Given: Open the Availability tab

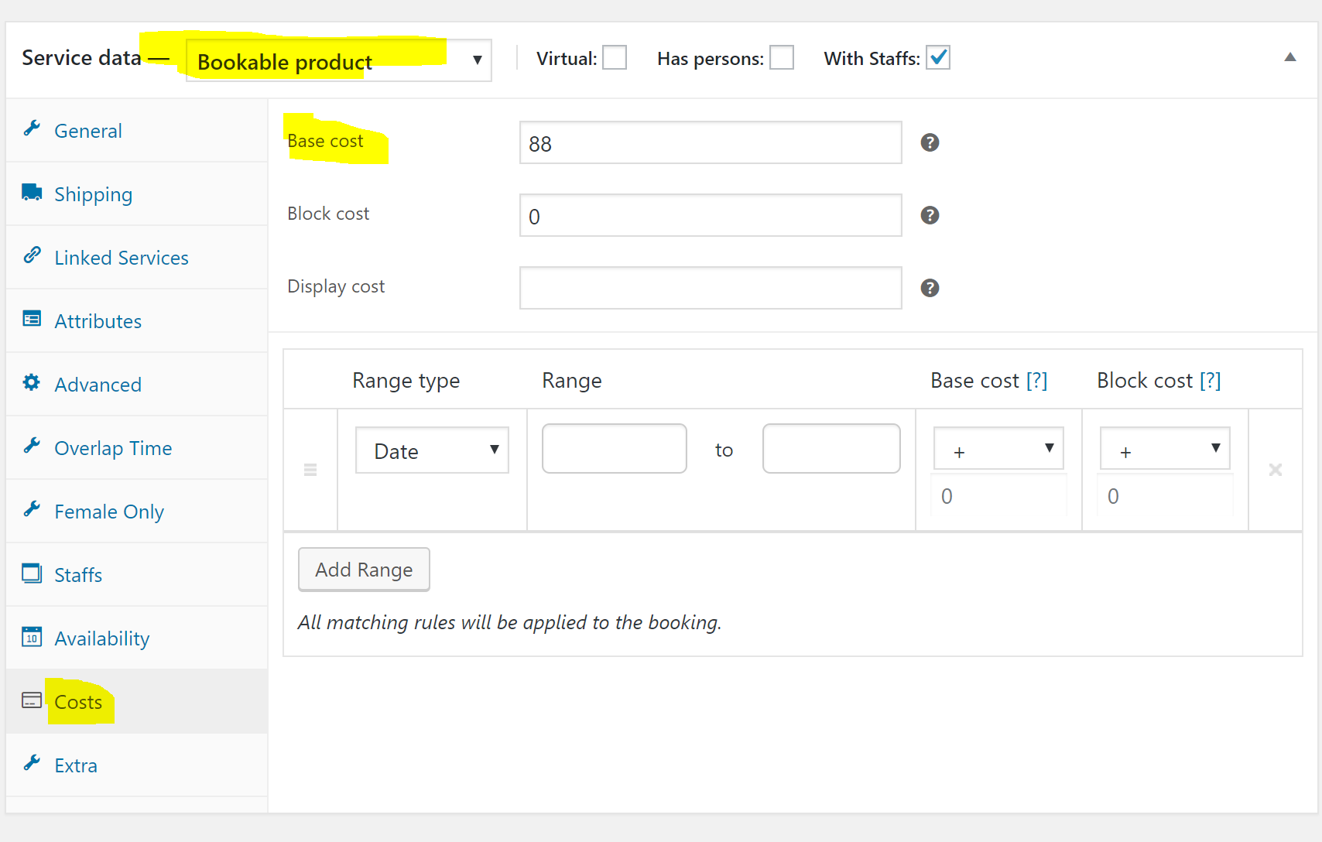Looking at the screenshot, I should [x=137, y=638].
